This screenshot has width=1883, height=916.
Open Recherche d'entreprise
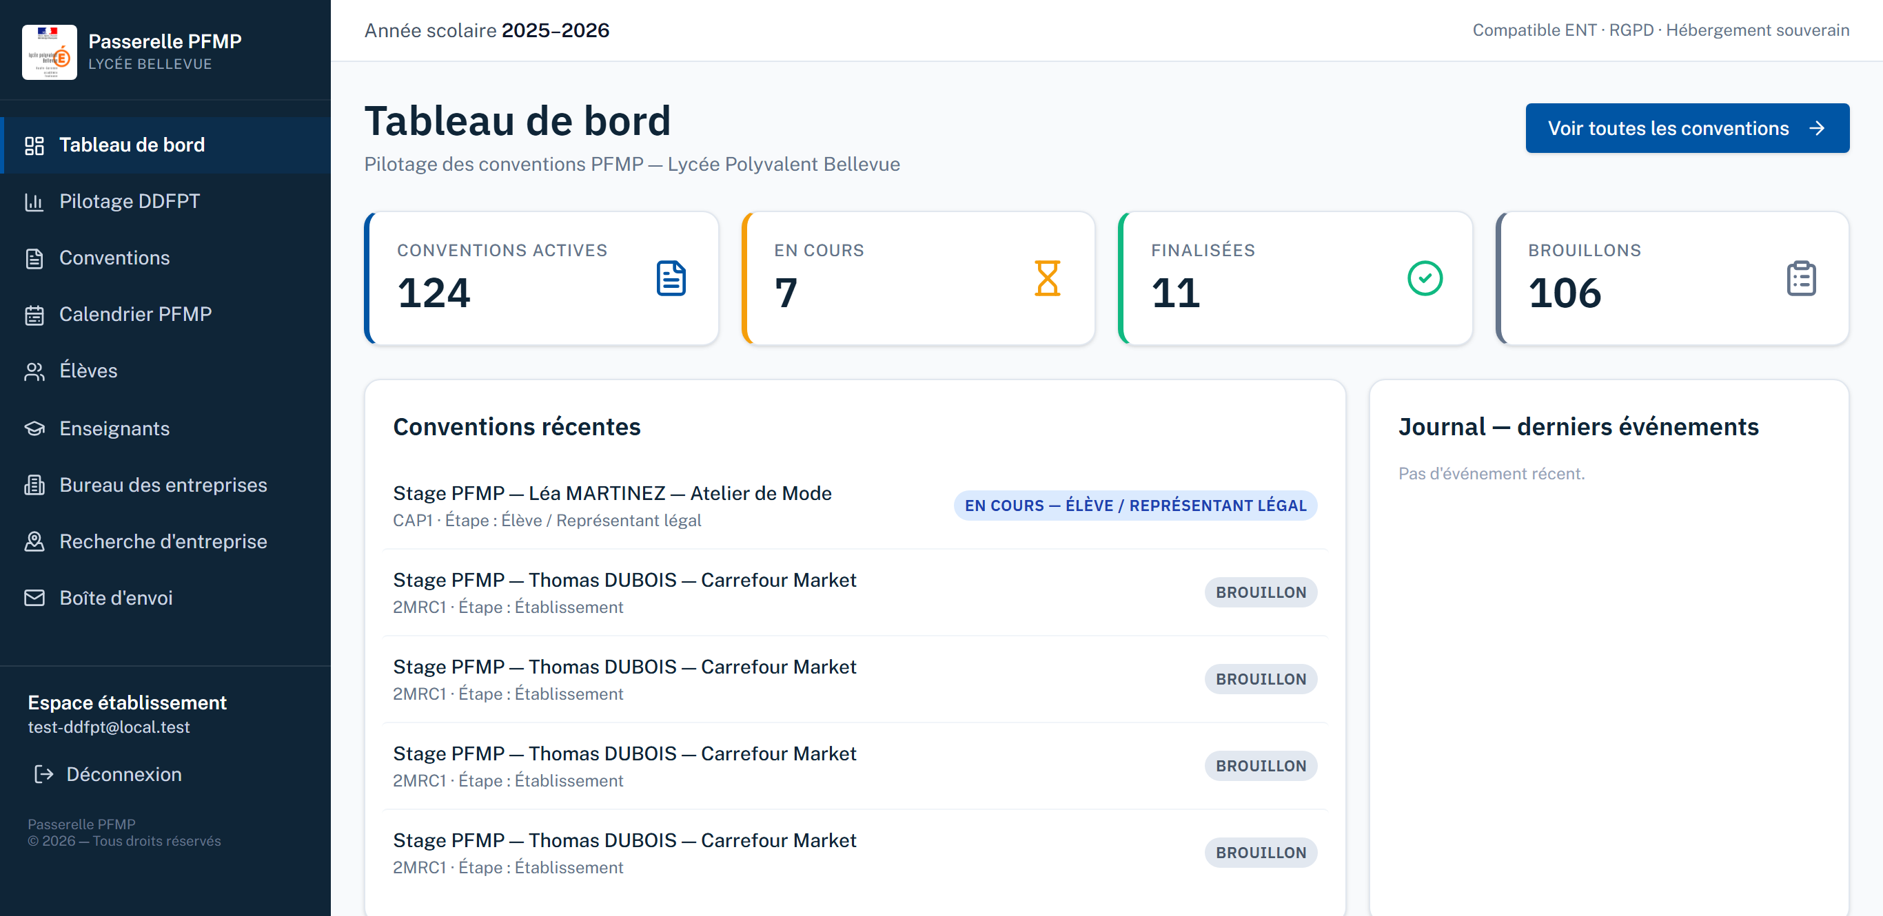pyautogui.click(x=167, y=541)
